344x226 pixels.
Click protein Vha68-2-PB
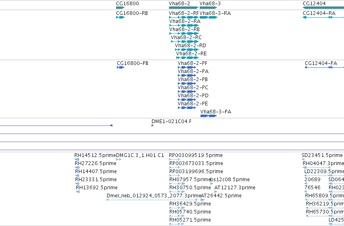click(x=193, y=80)
